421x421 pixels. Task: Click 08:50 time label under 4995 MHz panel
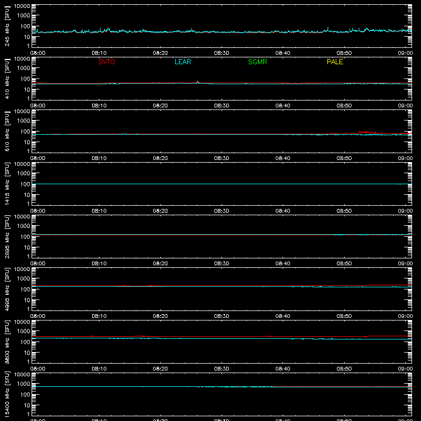(x=344, y=316)
